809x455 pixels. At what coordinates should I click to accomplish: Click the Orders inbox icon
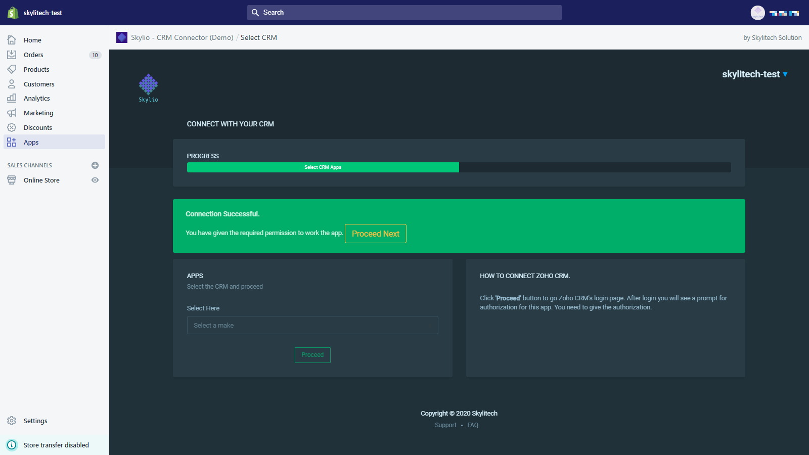[x=12, y=55]
